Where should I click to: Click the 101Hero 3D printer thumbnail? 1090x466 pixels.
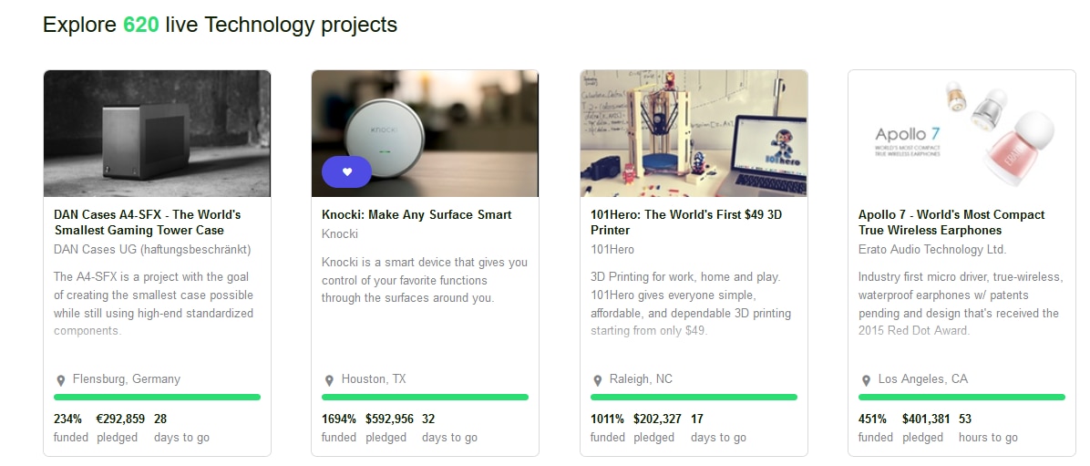click(x=694, y=133)
